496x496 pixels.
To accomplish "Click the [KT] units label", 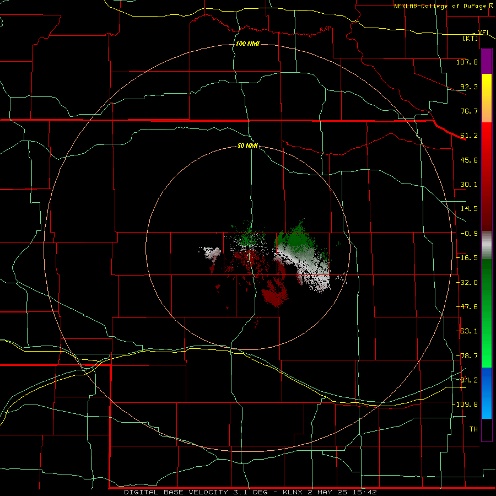I will pyautogui.click(x=471, y=38).
